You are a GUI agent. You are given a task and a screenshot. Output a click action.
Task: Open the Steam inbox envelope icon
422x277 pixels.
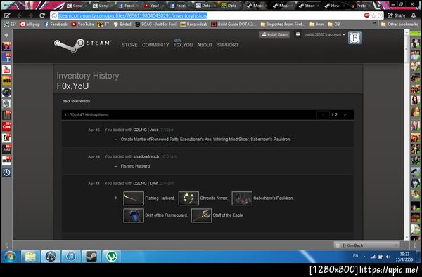pyautogui.click(x=298, y=34)
